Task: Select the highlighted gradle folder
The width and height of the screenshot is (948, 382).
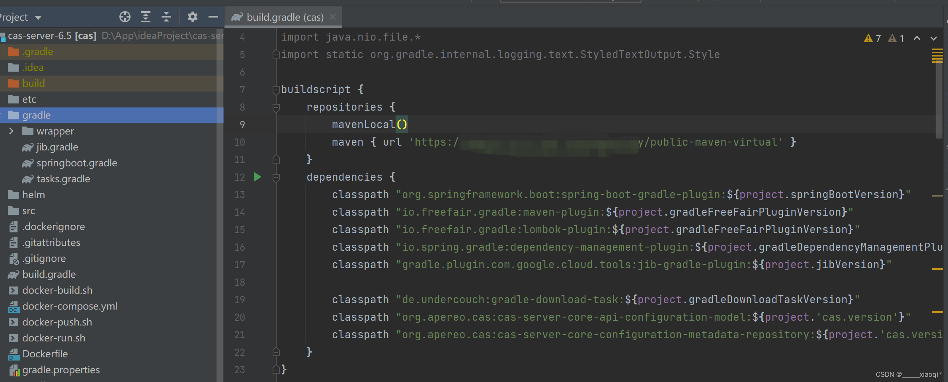Action: [x=111, y=115]
